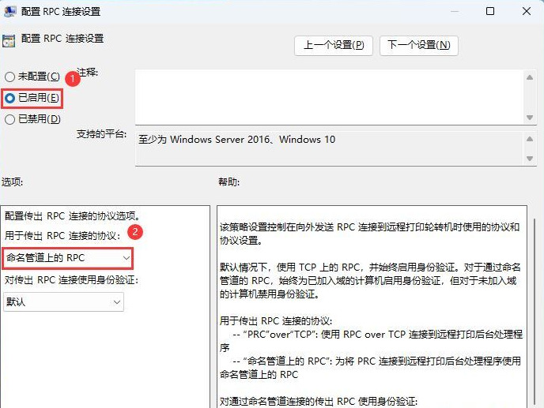
Task: Click help text starting 该策略设置控制
Action: (369, 234)
